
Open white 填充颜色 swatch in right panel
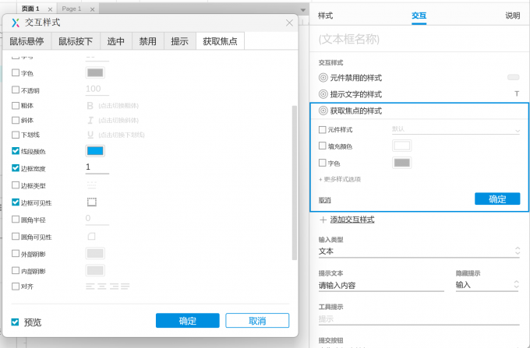[402, 146]
